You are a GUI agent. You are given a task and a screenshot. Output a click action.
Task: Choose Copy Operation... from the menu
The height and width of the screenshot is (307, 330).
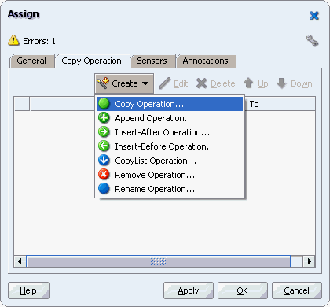point(170,104)
